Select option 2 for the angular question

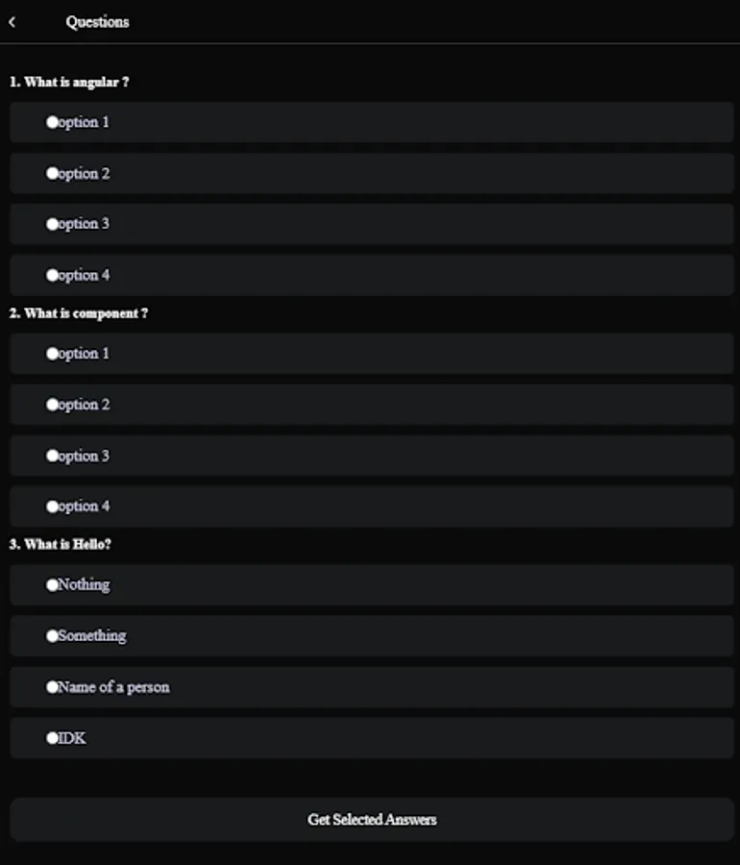[82, 173]
